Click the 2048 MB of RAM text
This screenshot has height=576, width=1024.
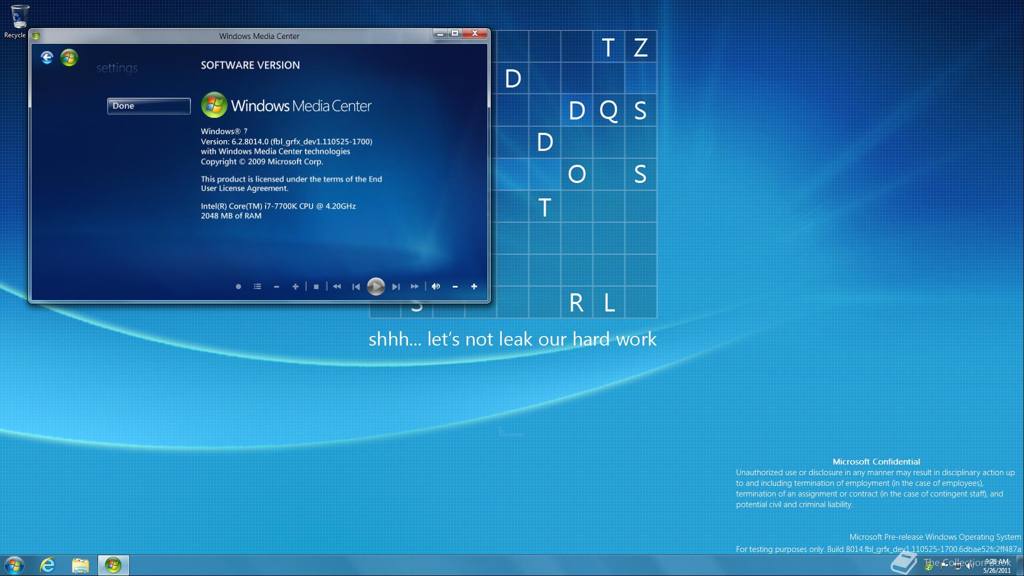pos(231,215)
